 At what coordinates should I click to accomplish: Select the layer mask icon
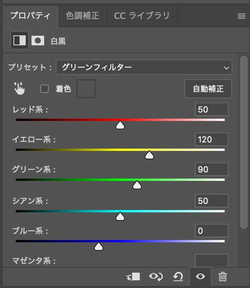click(x=38, y=40)
